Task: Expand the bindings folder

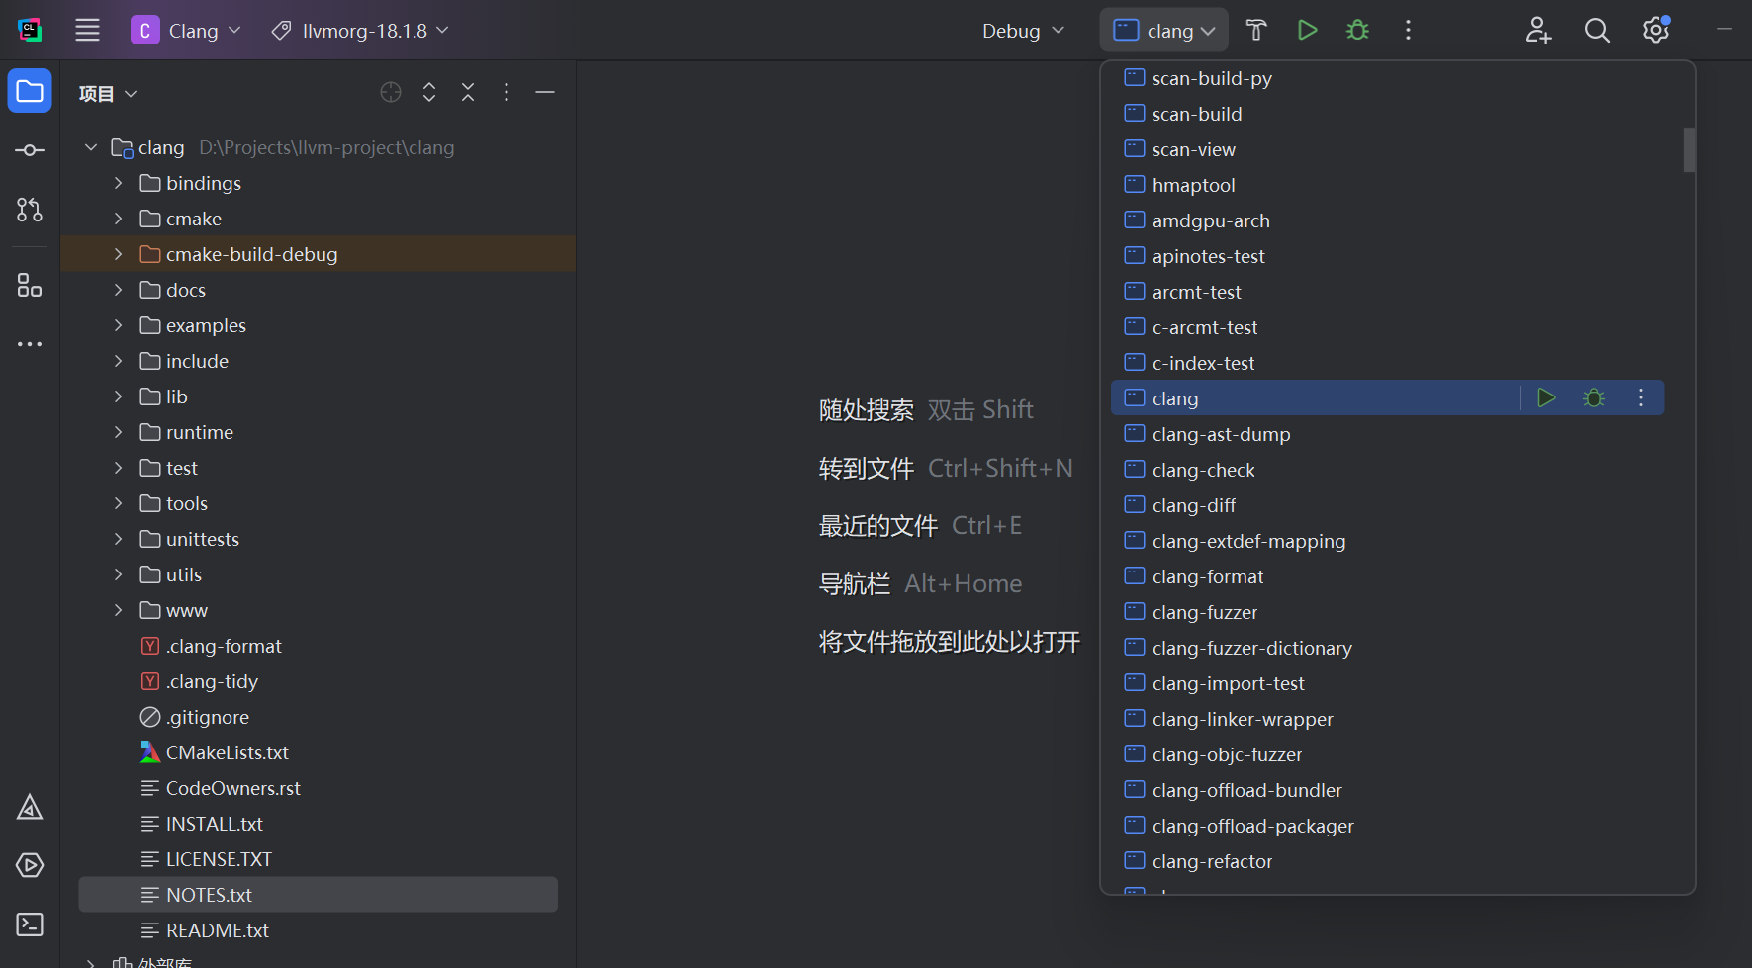Action: pyautogui.click(x=119, y=183)
